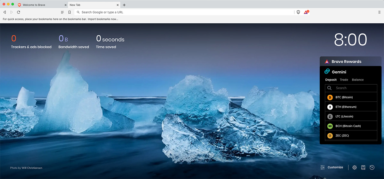Viewport: 384px width, 179px height.
Task: Click the Ethereum coin icon
Action: 330,107
